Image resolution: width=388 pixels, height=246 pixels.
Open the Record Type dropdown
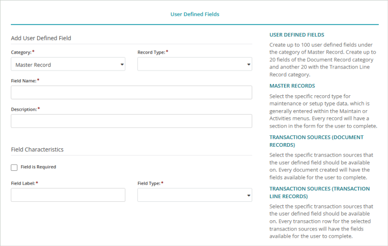pyautogui.click(x=195, y=64)
